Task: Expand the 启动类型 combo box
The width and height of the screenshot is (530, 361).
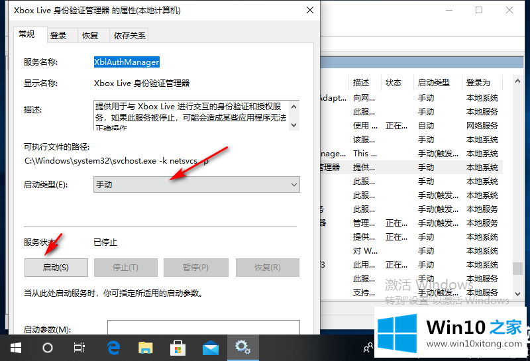Action: [x=197, y=185]
